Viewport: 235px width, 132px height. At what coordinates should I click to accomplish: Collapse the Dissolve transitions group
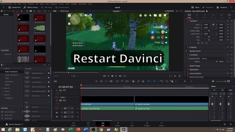click(x=48, y=69)
